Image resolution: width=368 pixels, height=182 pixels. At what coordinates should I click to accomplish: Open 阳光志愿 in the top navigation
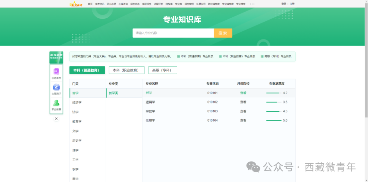(x=111, y=4)
